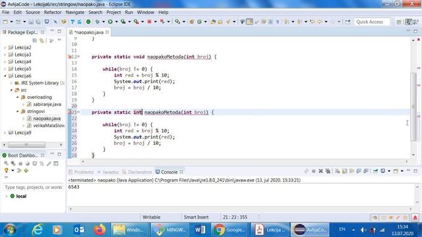
Task: Click the Open Type icon
Action: coord(213,22)
